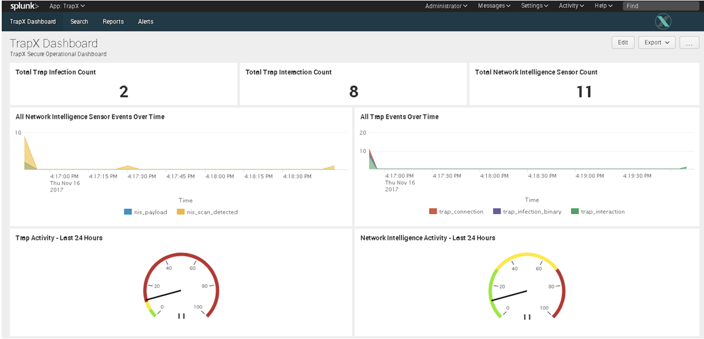
Task: Toggle the nis_scan_detected legend swatch
Action: coord(181,212)
